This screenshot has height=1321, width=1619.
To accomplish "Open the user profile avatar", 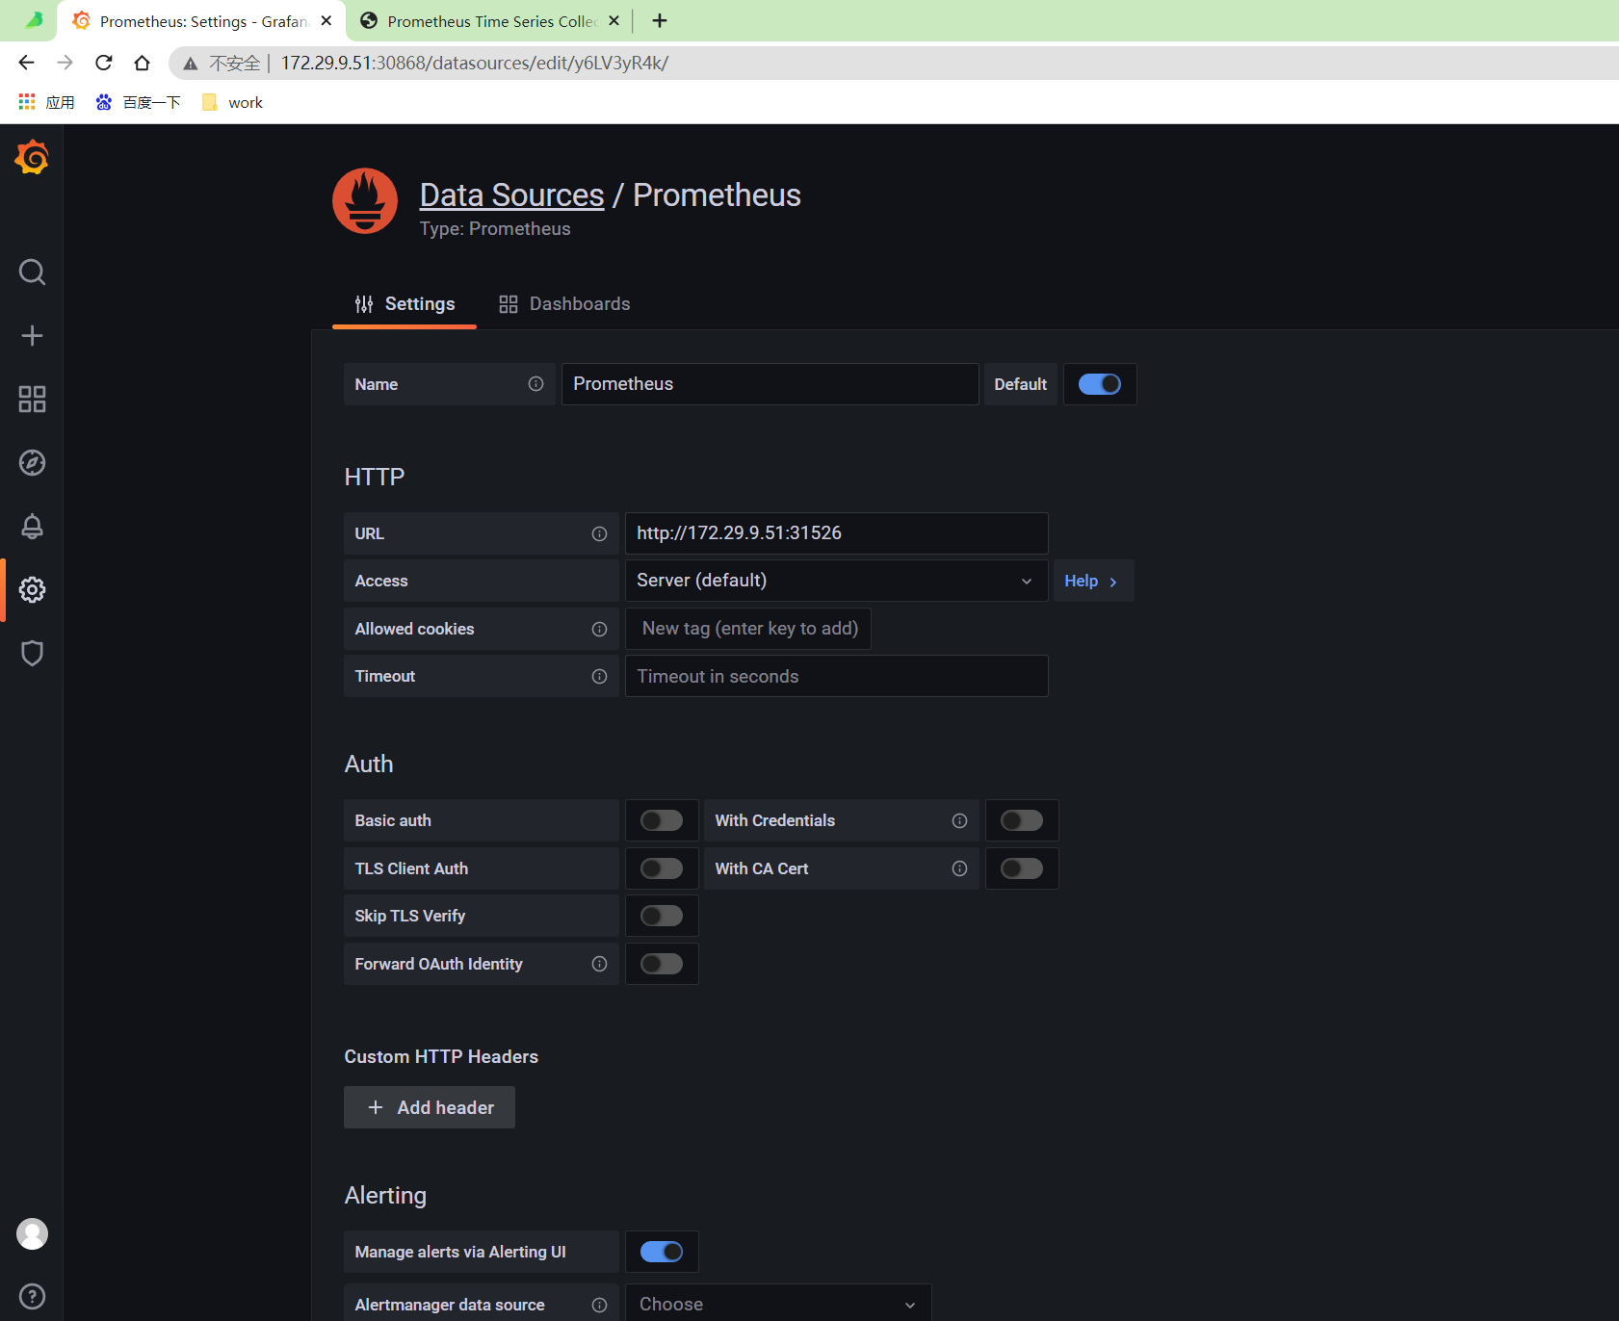I will pos(32,1233).
